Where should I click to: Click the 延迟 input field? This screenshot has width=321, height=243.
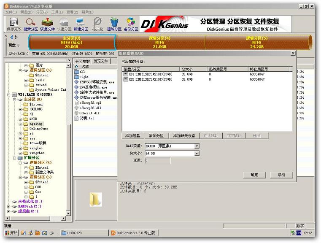pyautogui.click(x=157, y=160)
